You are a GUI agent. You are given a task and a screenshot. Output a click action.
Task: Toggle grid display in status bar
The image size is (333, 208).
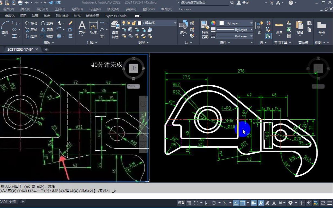tap(189, 203)
